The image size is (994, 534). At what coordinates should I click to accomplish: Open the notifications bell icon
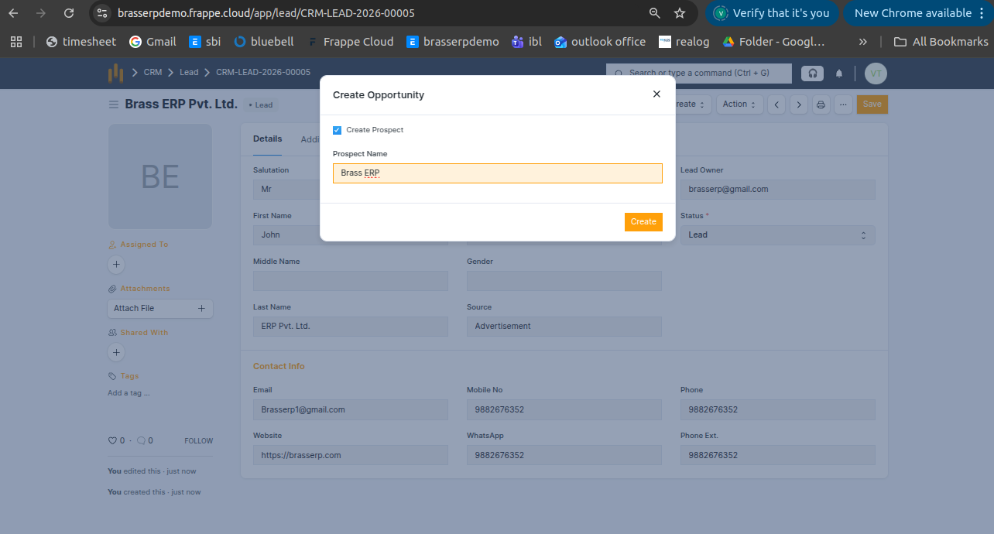point(839,74)
